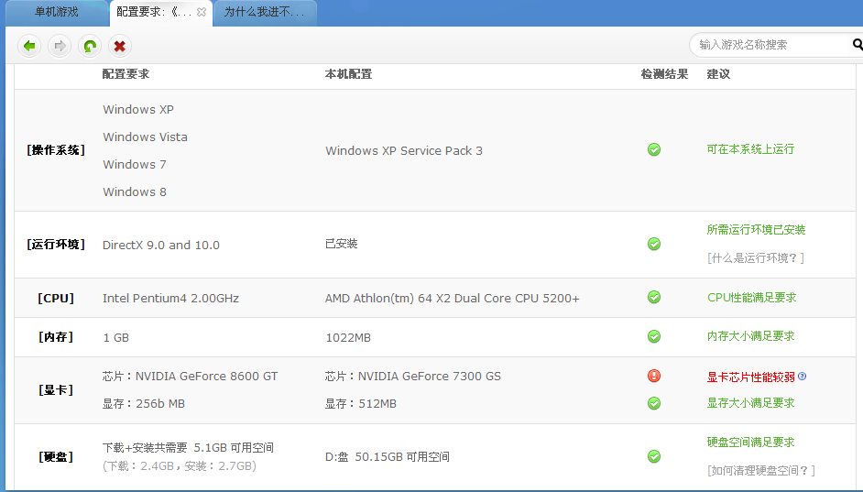
Task: Click 下载+安装共需要 5.1GB 可用空间 text
Action: tap(188, 448)
